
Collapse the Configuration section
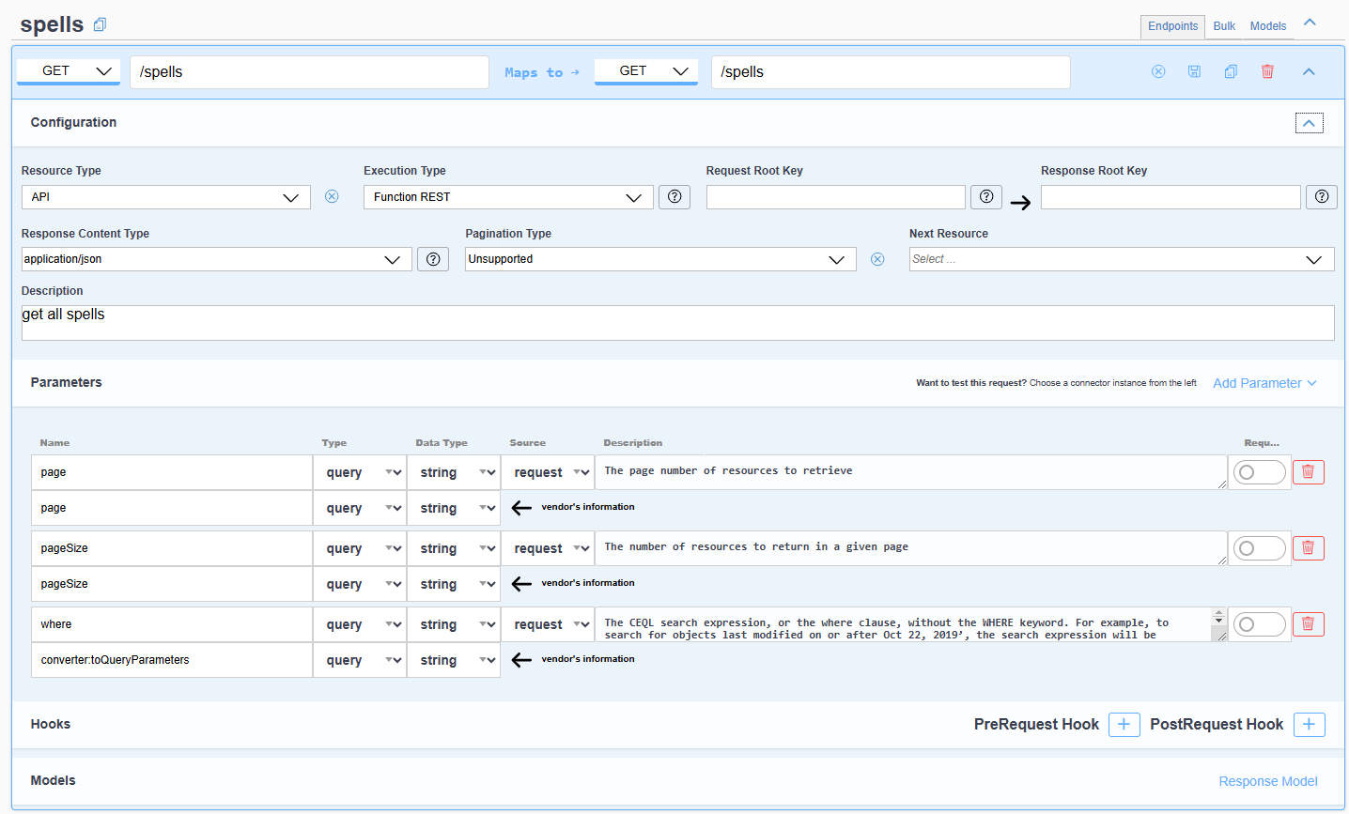tap(1309, 122)
